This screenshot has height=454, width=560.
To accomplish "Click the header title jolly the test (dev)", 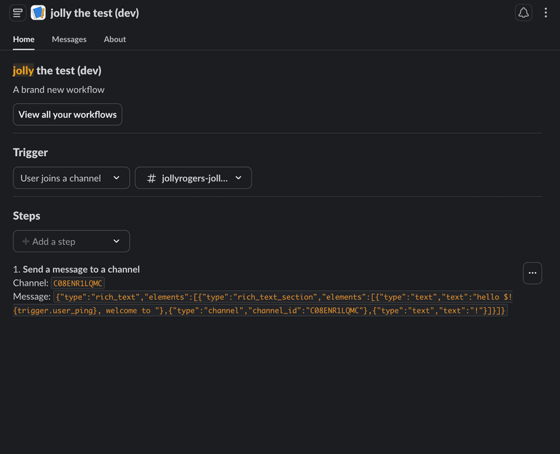I will click(95, 13).
